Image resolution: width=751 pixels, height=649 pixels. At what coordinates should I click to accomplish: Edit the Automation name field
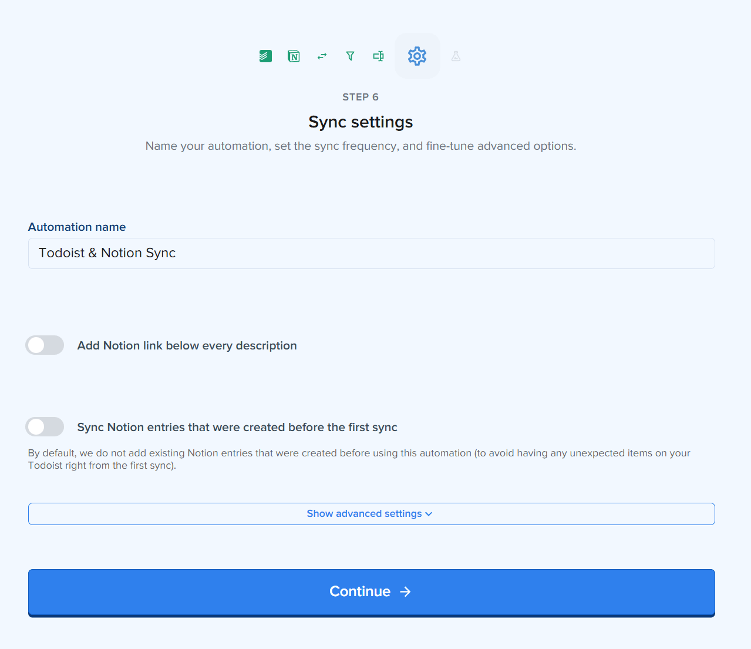click(371, 253)
